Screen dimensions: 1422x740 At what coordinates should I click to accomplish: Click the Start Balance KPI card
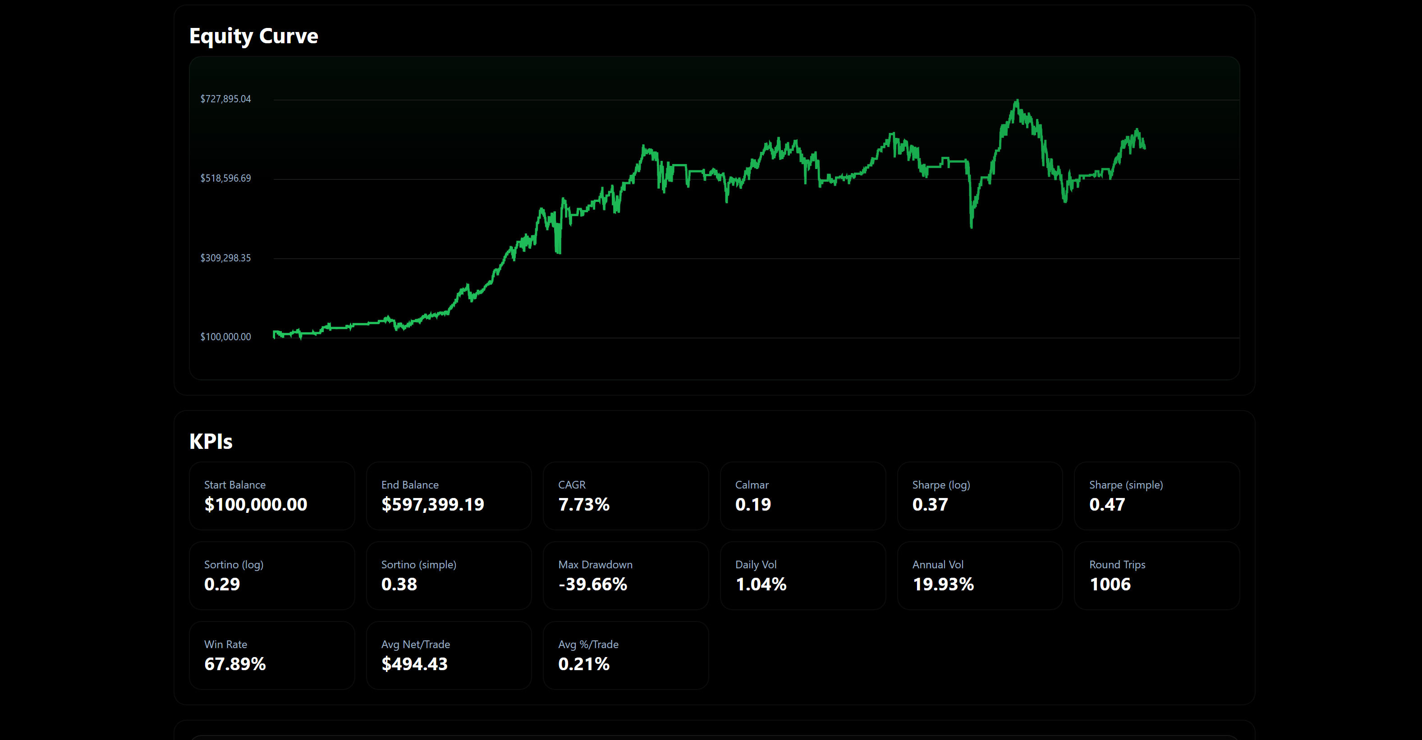point(271,496)
